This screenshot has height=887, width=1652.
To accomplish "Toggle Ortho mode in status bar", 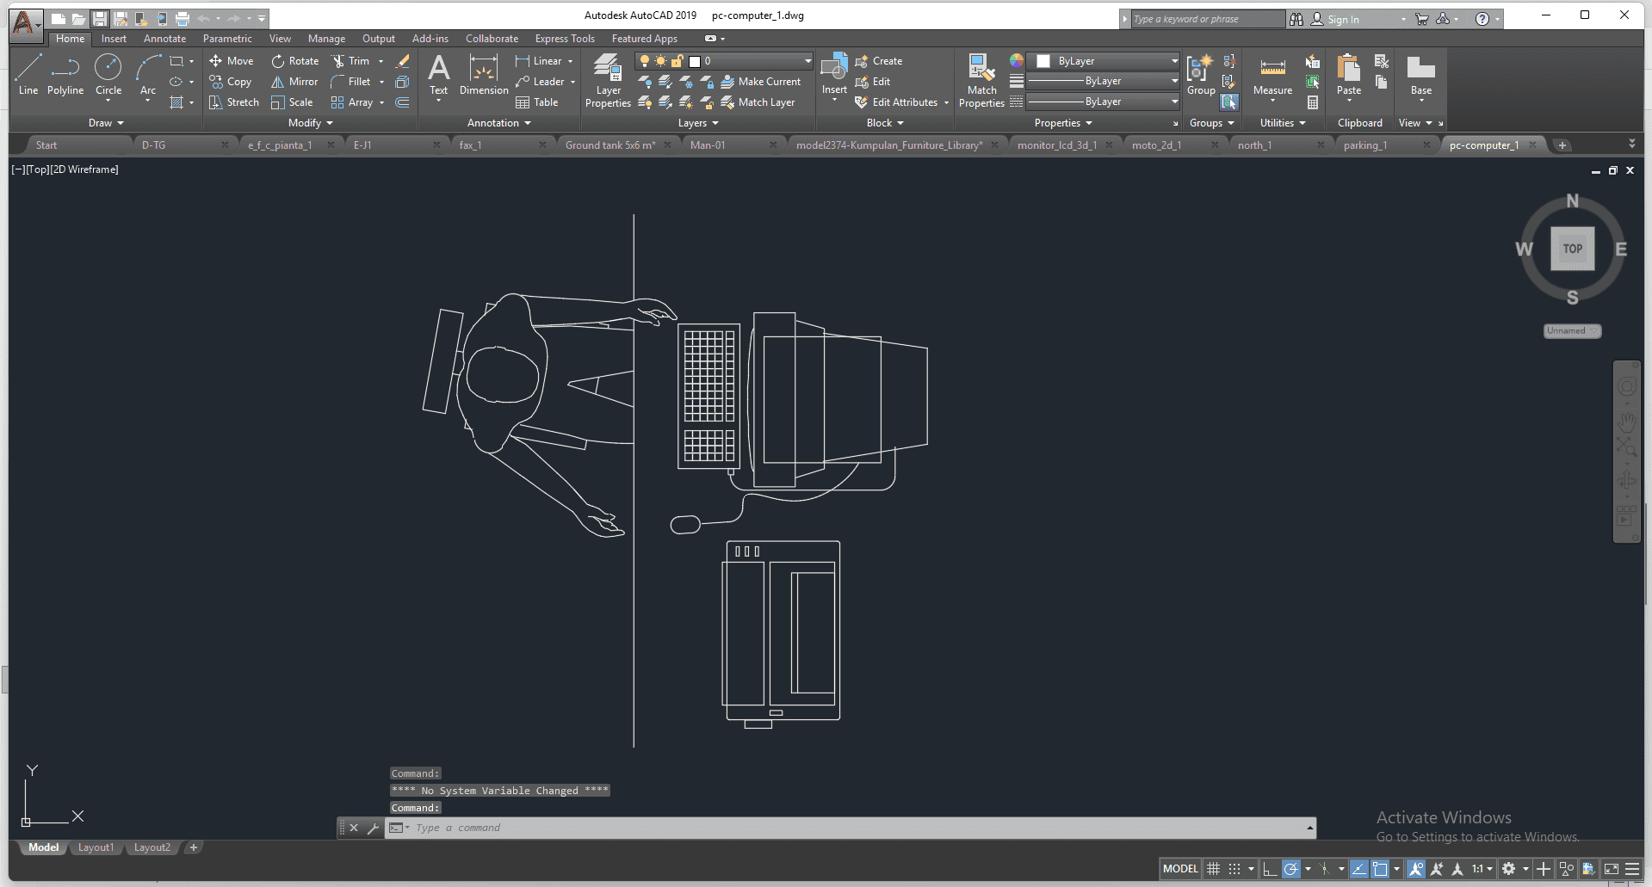I will point(1270,869).
